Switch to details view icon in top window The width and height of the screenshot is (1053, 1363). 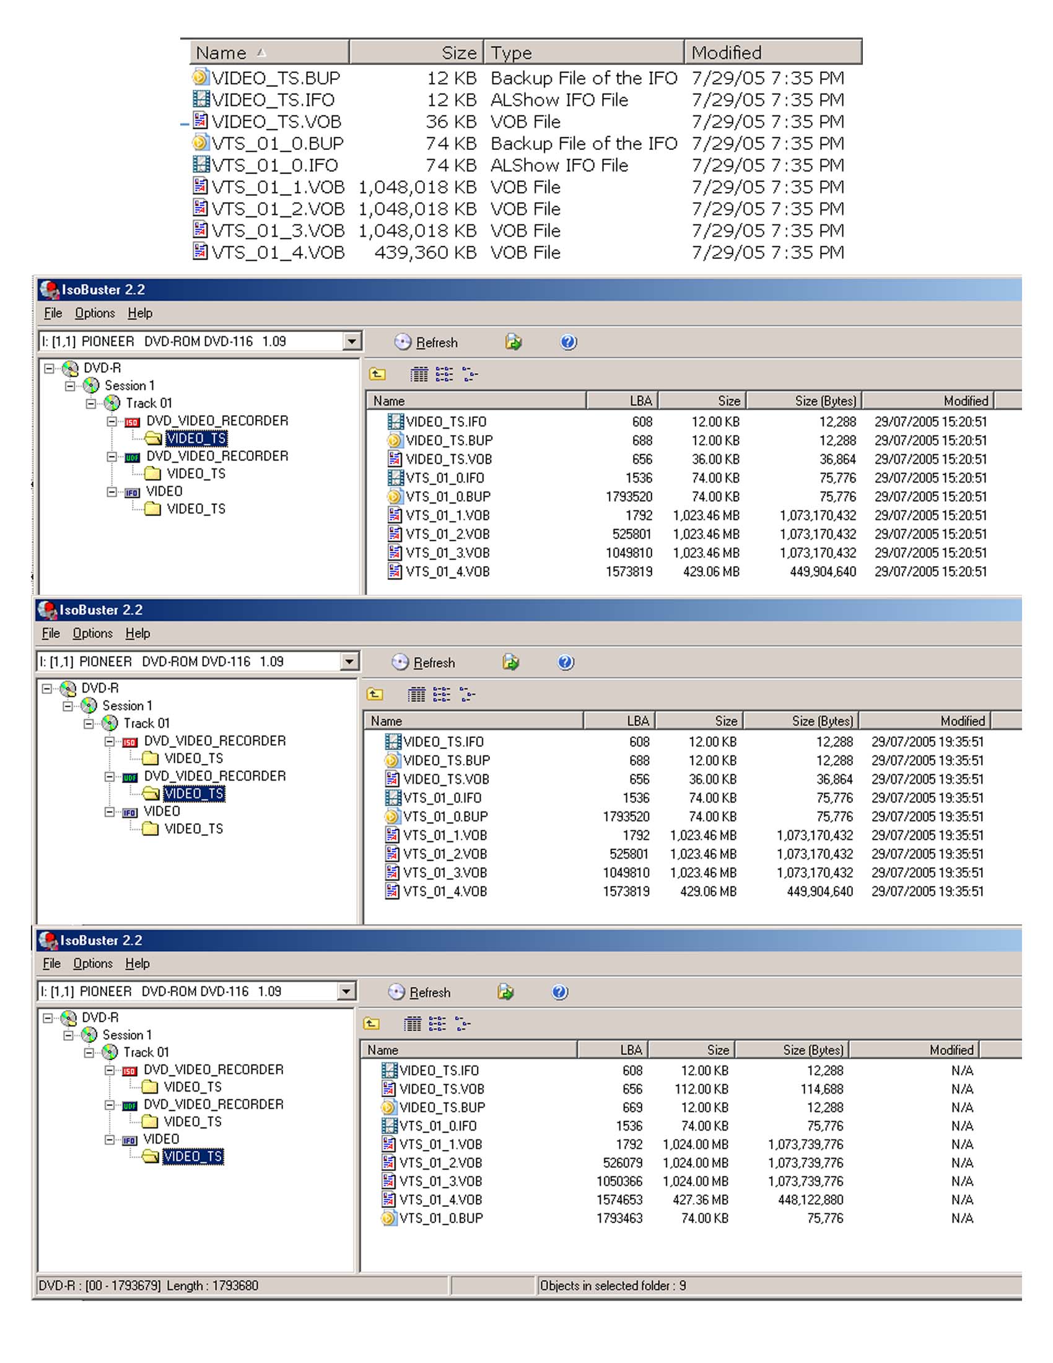point(419,374)
